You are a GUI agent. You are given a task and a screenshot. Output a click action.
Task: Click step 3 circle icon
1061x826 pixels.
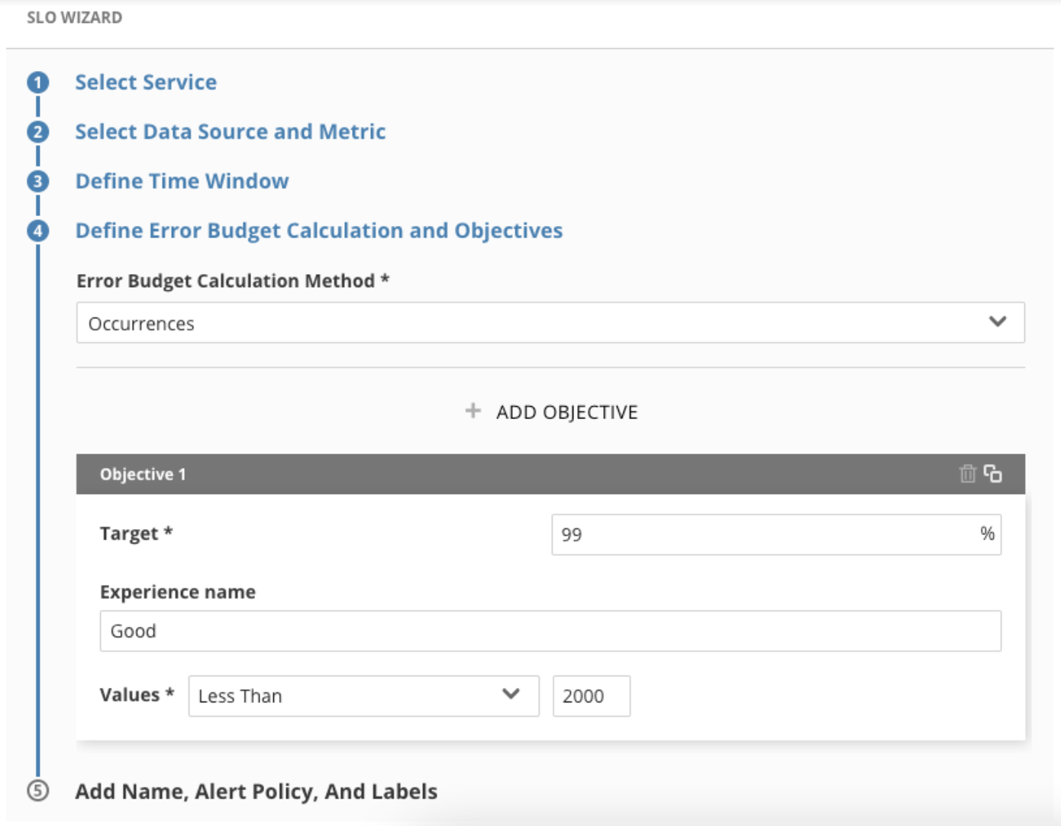pos(37,182)
